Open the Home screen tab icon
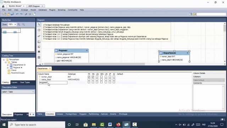The image size is (227, 128). (x=3, y=6)
